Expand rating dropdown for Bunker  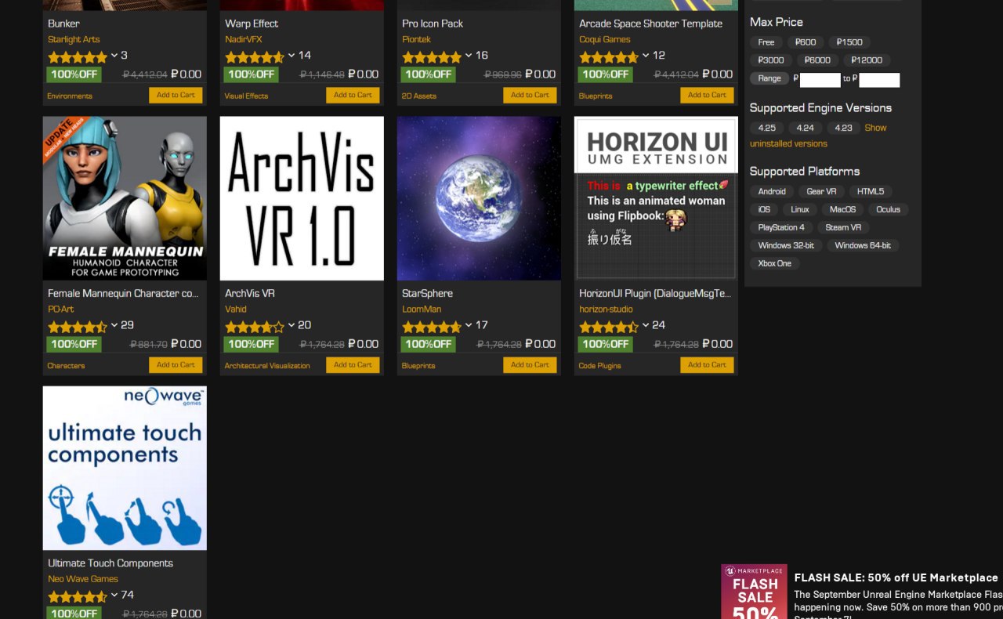click(x=114, y=56)
